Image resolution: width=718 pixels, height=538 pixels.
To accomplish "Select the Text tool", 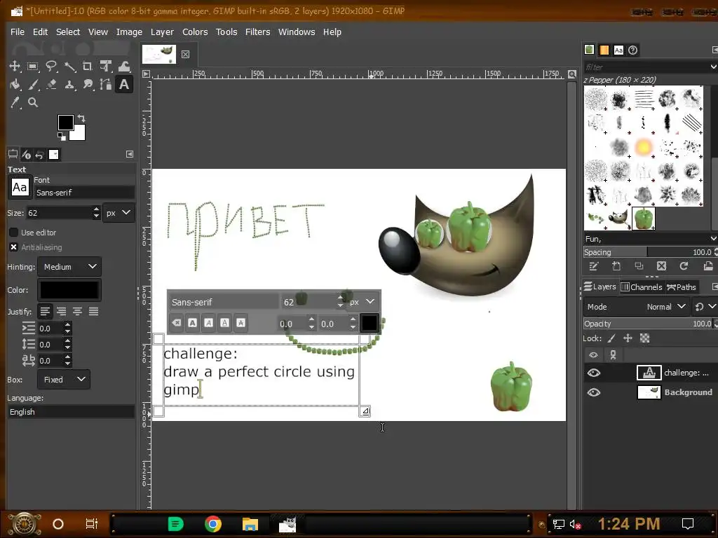I will [x=124, y=85].
